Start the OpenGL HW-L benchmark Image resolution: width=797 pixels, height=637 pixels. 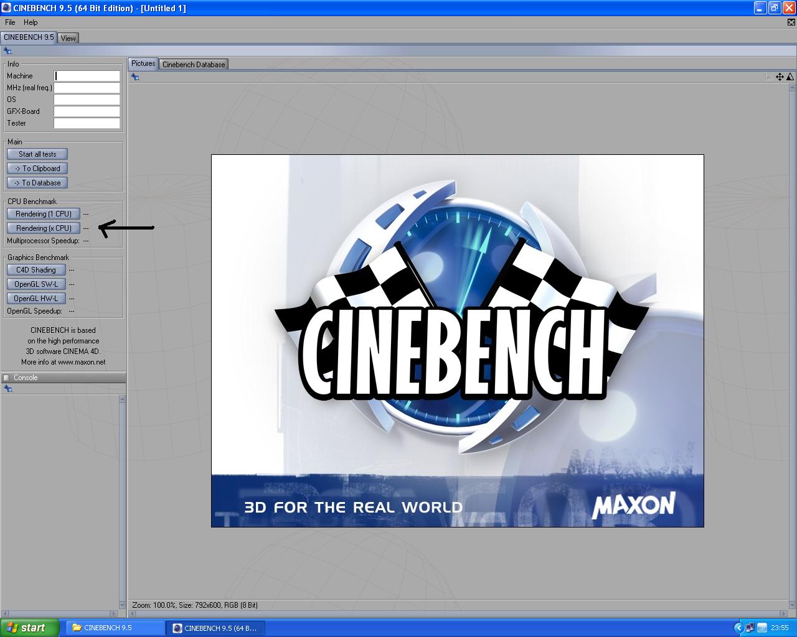(36, 299)
